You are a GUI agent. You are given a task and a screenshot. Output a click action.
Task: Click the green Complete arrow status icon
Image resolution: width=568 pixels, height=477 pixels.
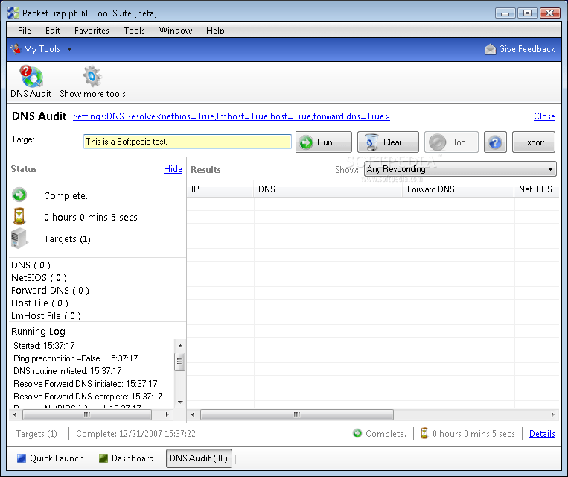pos(19,195)
